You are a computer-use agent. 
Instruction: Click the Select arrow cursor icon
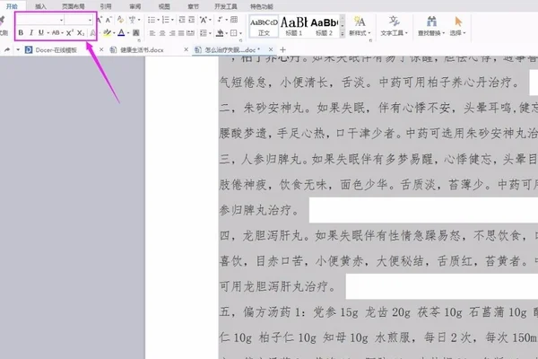[459, 19]
